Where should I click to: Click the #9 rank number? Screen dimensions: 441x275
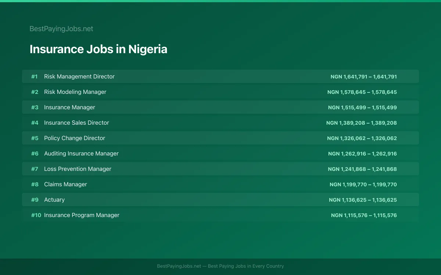[35, 199]
